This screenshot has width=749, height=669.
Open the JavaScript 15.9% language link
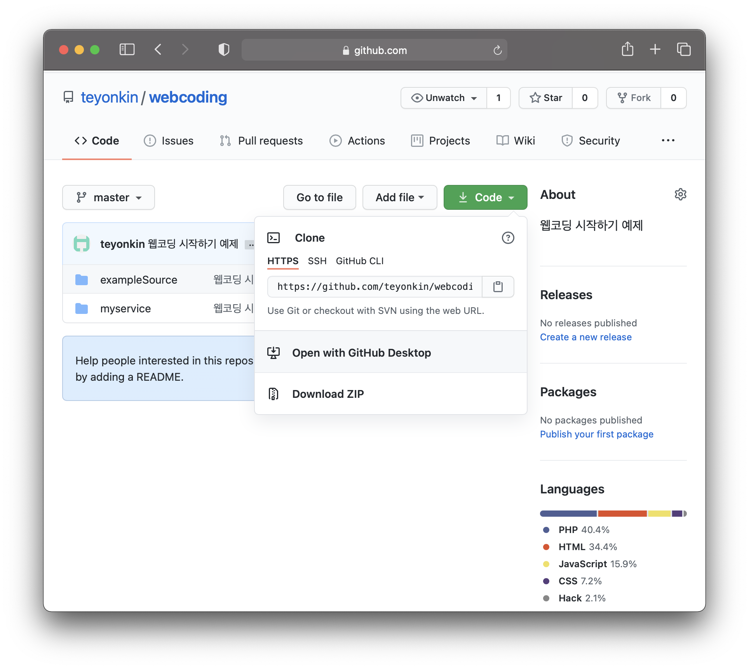pos(590,564)
